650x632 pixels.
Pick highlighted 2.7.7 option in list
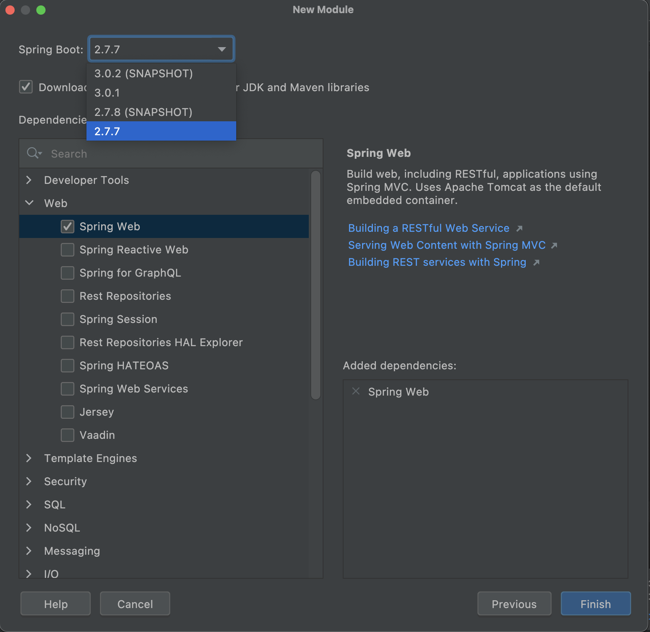coord(161,131)
